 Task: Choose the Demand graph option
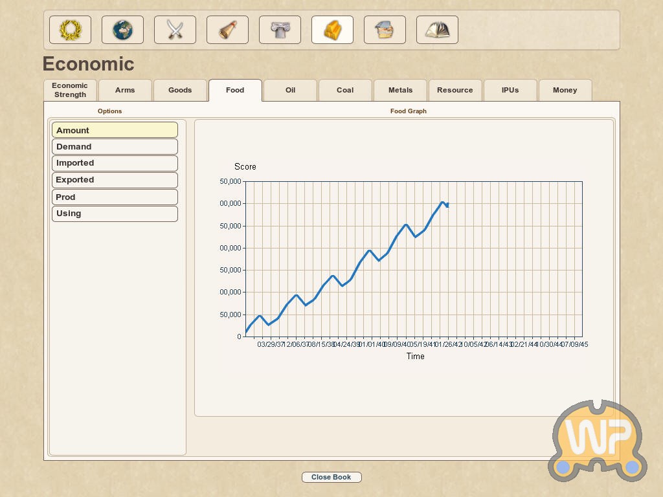[115, 147]
